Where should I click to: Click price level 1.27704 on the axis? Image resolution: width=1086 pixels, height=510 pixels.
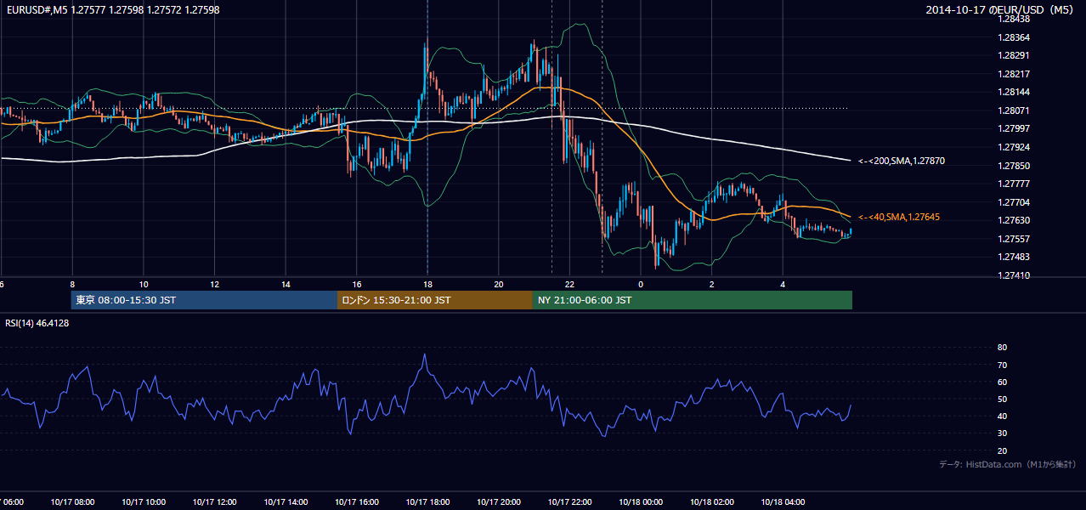pyautogui.click(x=1015, y=202)
